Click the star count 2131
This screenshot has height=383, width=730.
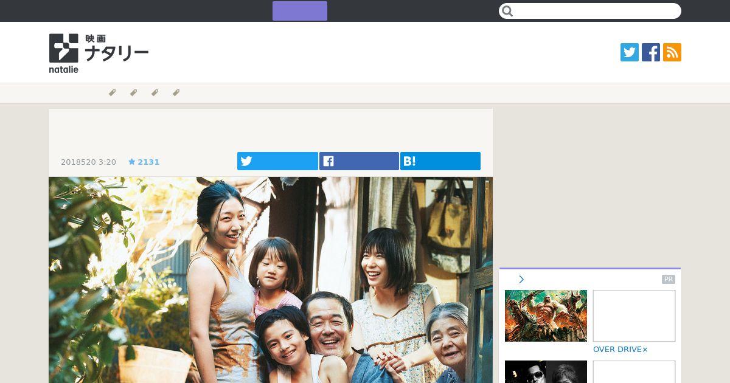pyautogui.click(x=144, y=162)
